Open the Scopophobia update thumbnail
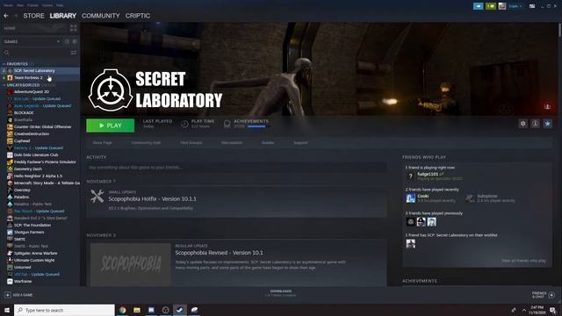This screenshot has width=562, height=316. tap(131, 264)
